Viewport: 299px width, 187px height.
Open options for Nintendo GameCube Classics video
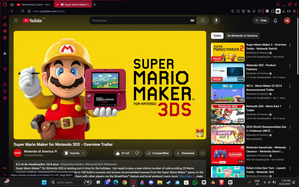pyautogui.click(x=290, y=148)
